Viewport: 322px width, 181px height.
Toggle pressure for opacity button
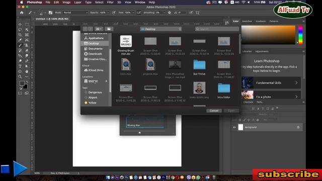click(114, 13)
